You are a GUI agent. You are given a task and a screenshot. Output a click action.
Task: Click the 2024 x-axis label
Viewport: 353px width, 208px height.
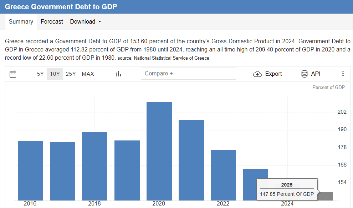pos(287,203)
